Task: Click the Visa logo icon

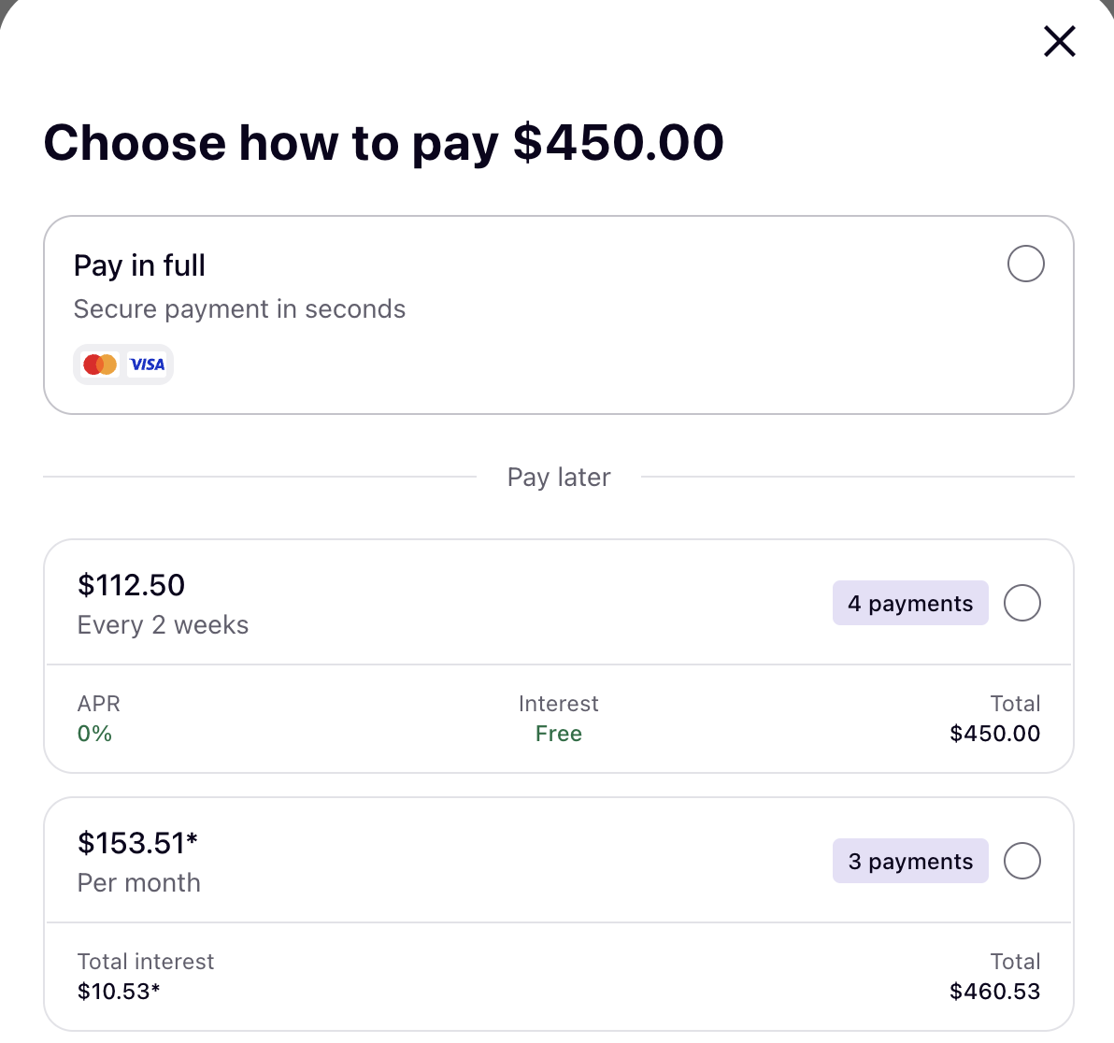Action: [x=147, y=364]
